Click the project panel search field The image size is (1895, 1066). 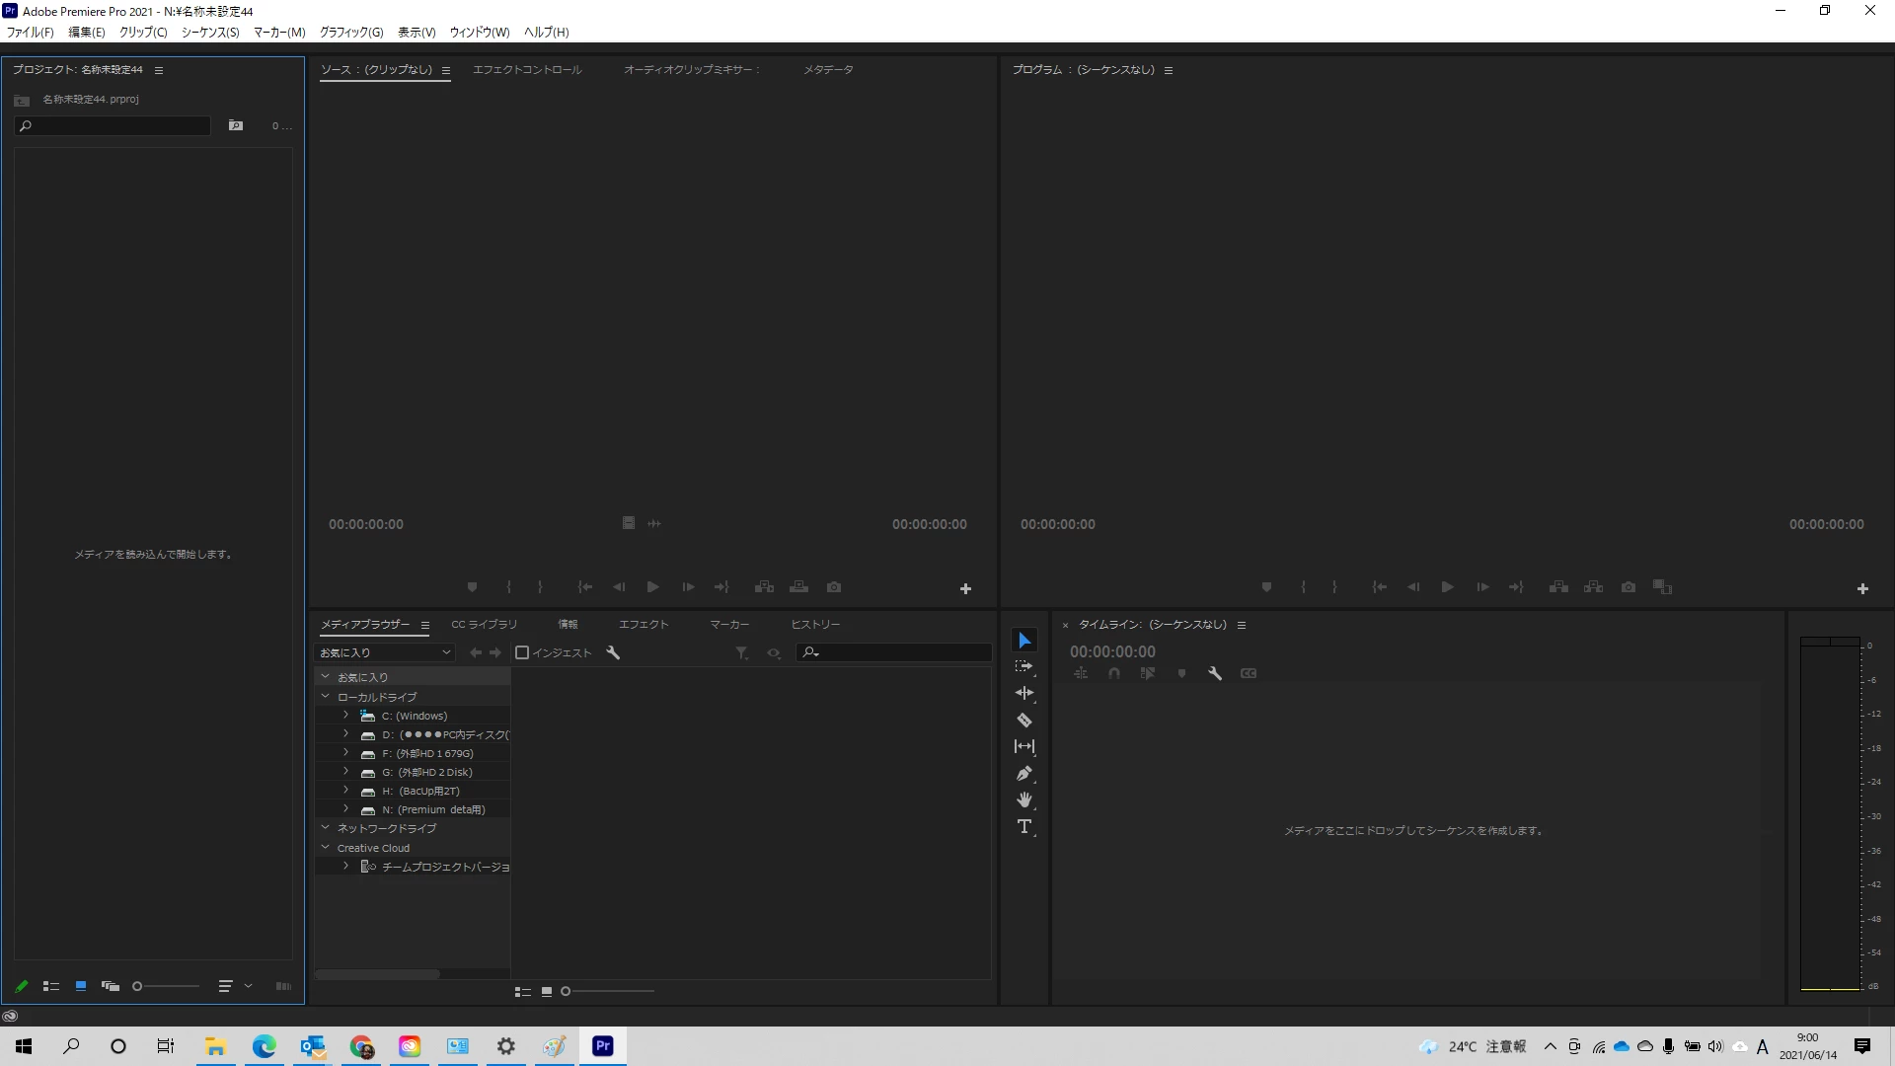pyautogui.click(x=114, y=126)
